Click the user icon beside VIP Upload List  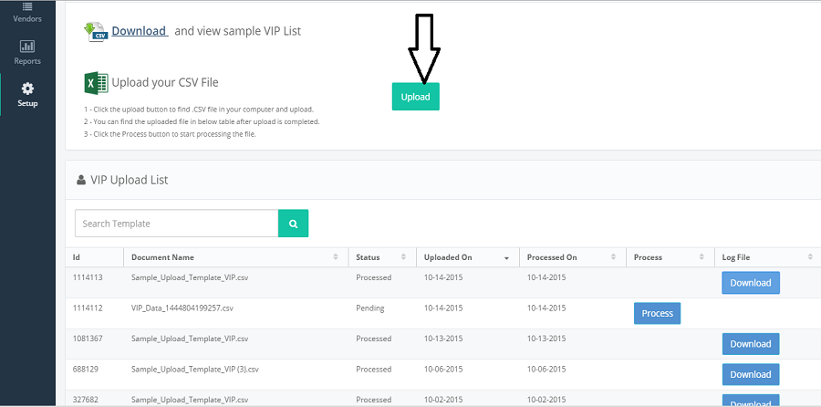(81, 180)
